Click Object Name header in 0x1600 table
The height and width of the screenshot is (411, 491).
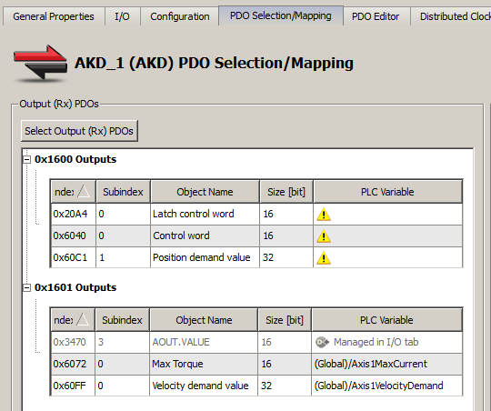[205, 192]
